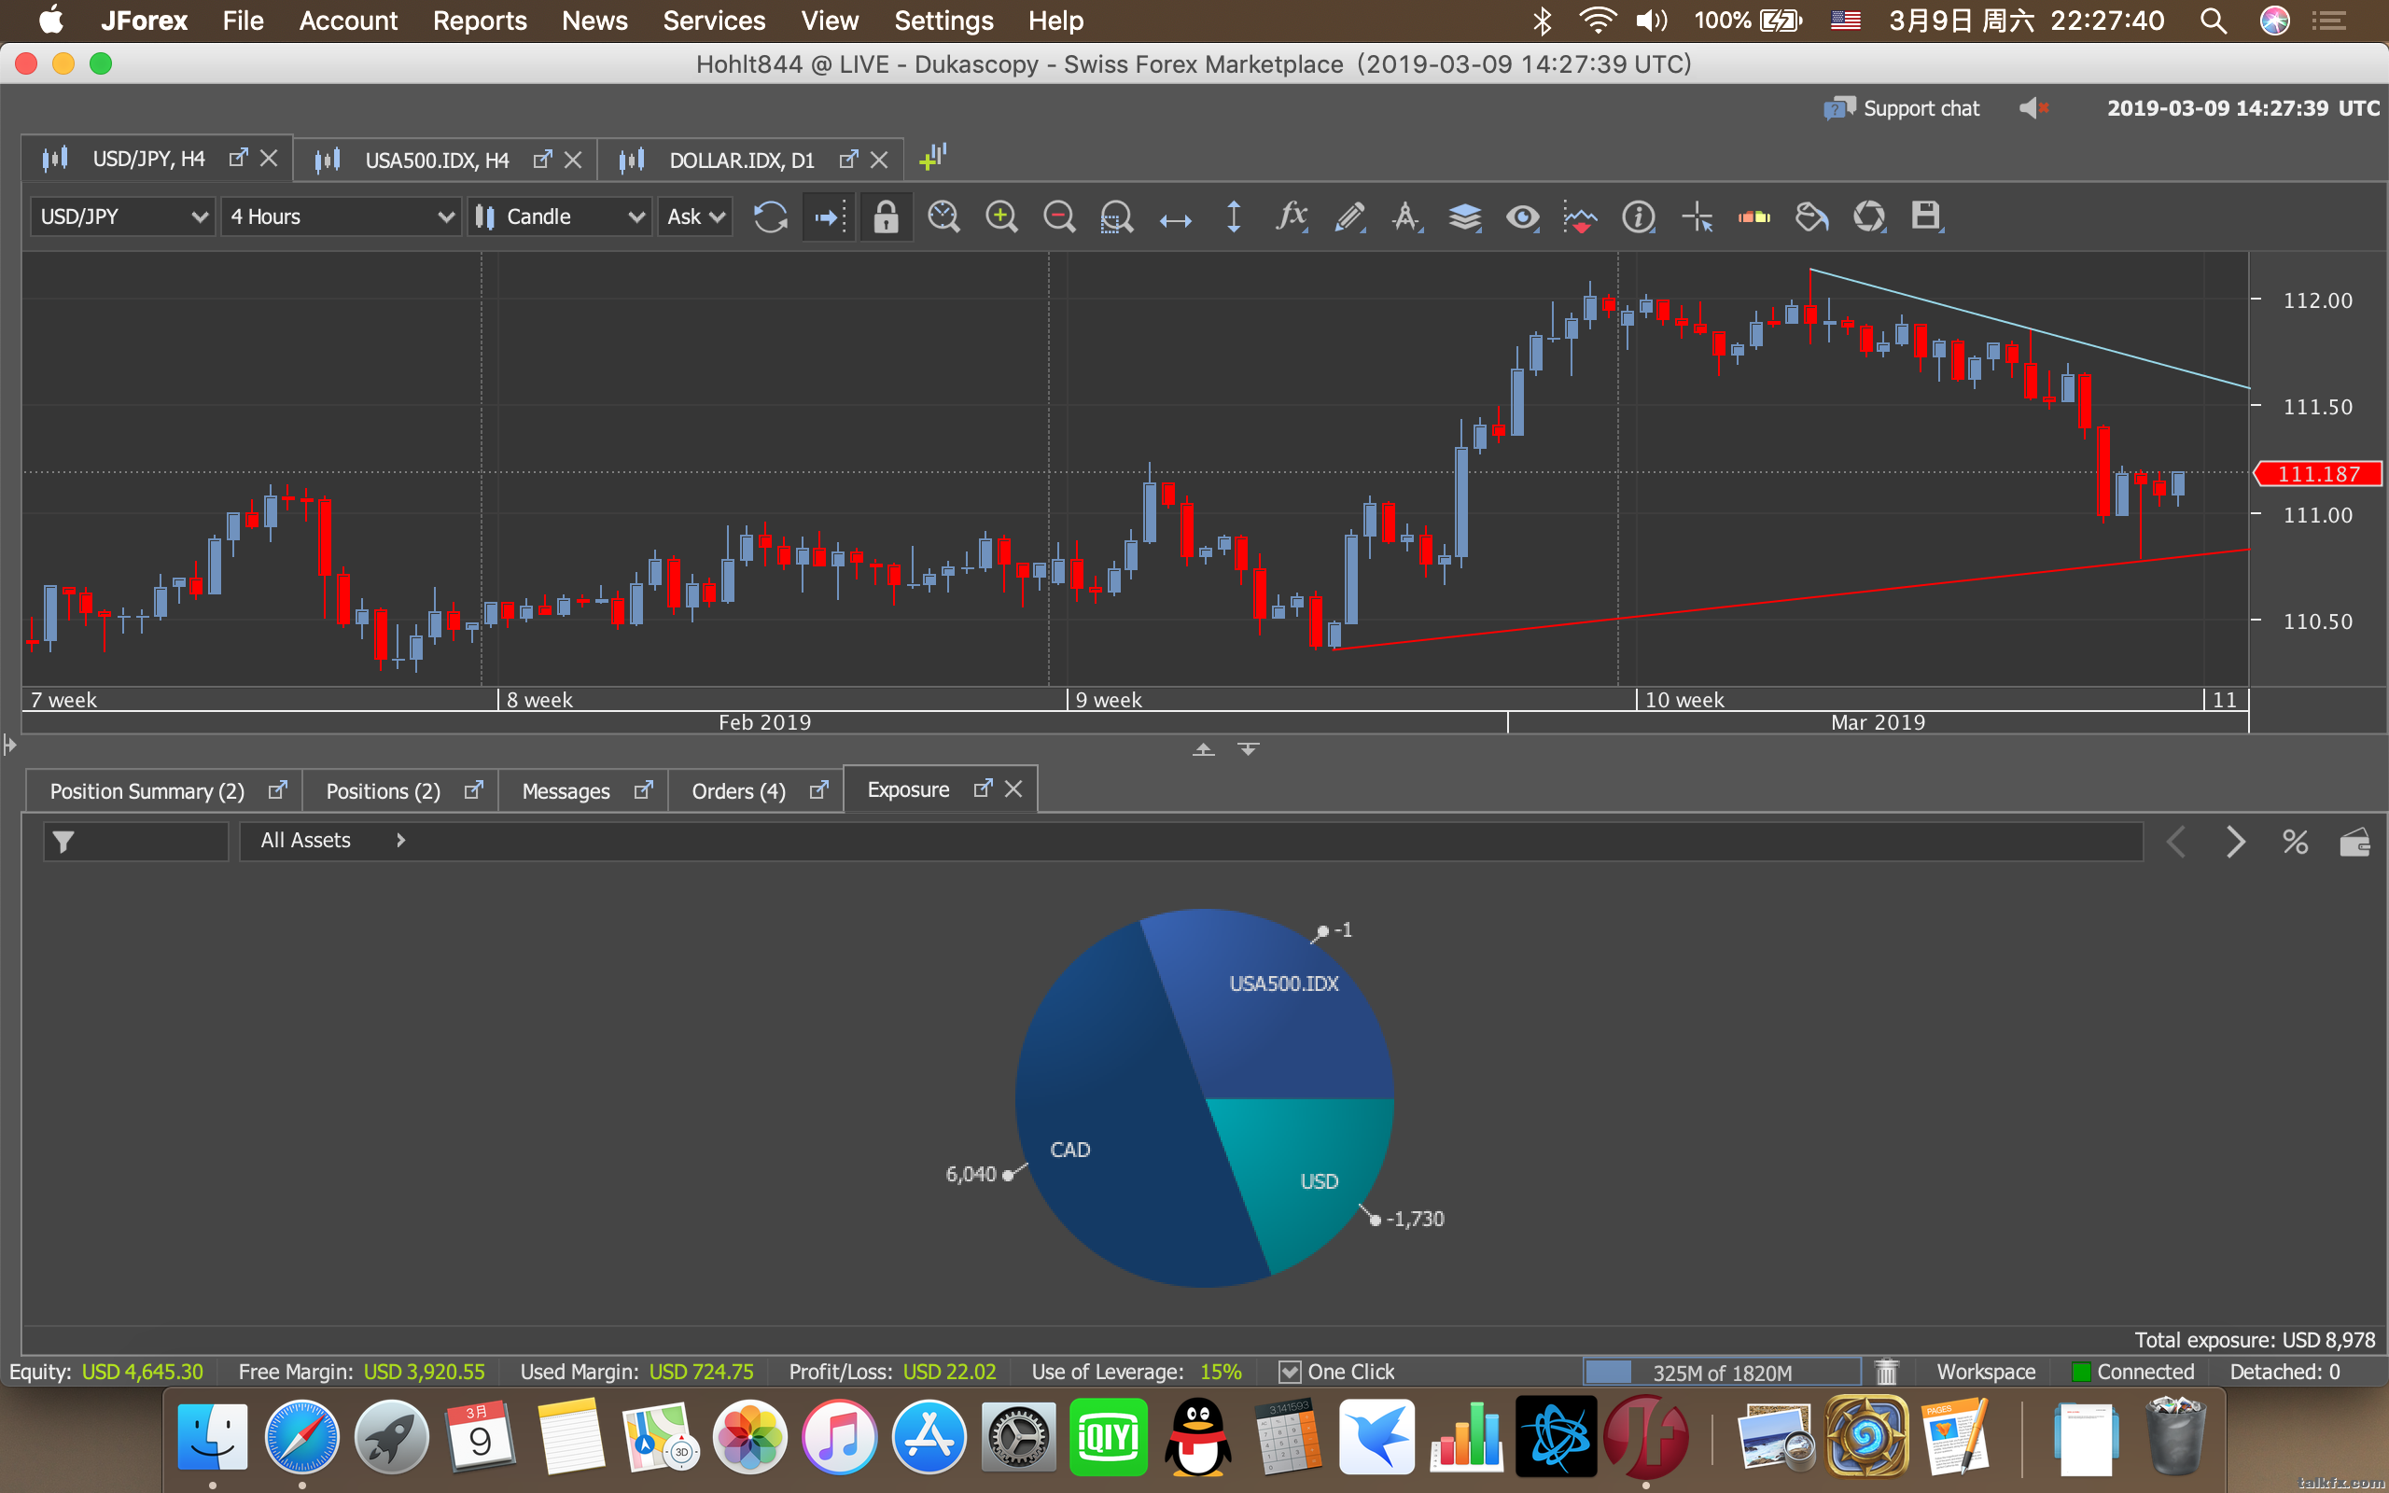2389x1493 pixels.
Task: Add a new chart with plus icon
Action: tap(933, 157)
